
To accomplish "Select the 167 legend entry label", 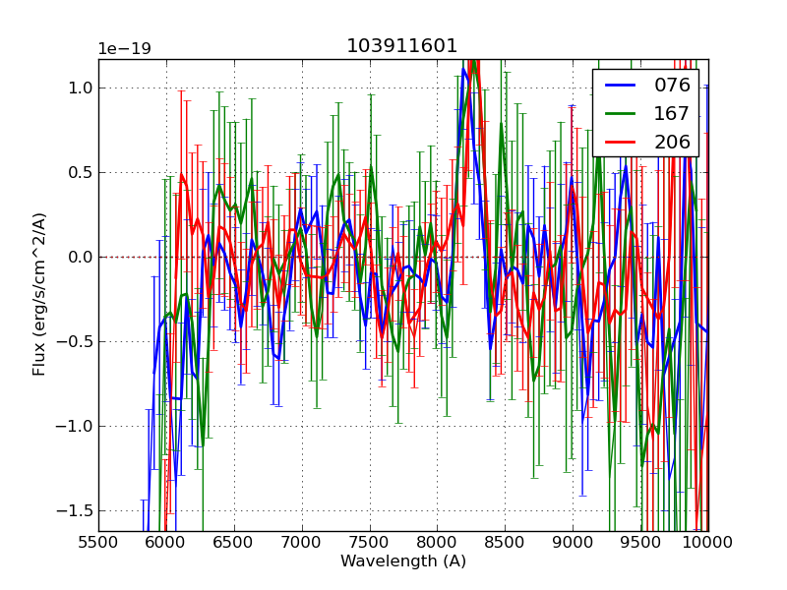I will pyautogui.click(x=672, y=113).
